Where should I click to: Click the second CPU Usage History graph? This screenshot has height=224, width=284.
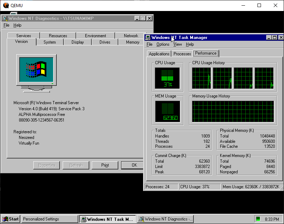[222, 78]
